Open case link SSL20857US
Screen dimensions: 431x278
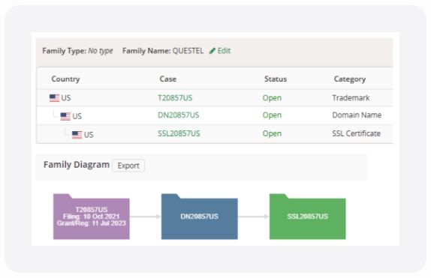point(179,133)
